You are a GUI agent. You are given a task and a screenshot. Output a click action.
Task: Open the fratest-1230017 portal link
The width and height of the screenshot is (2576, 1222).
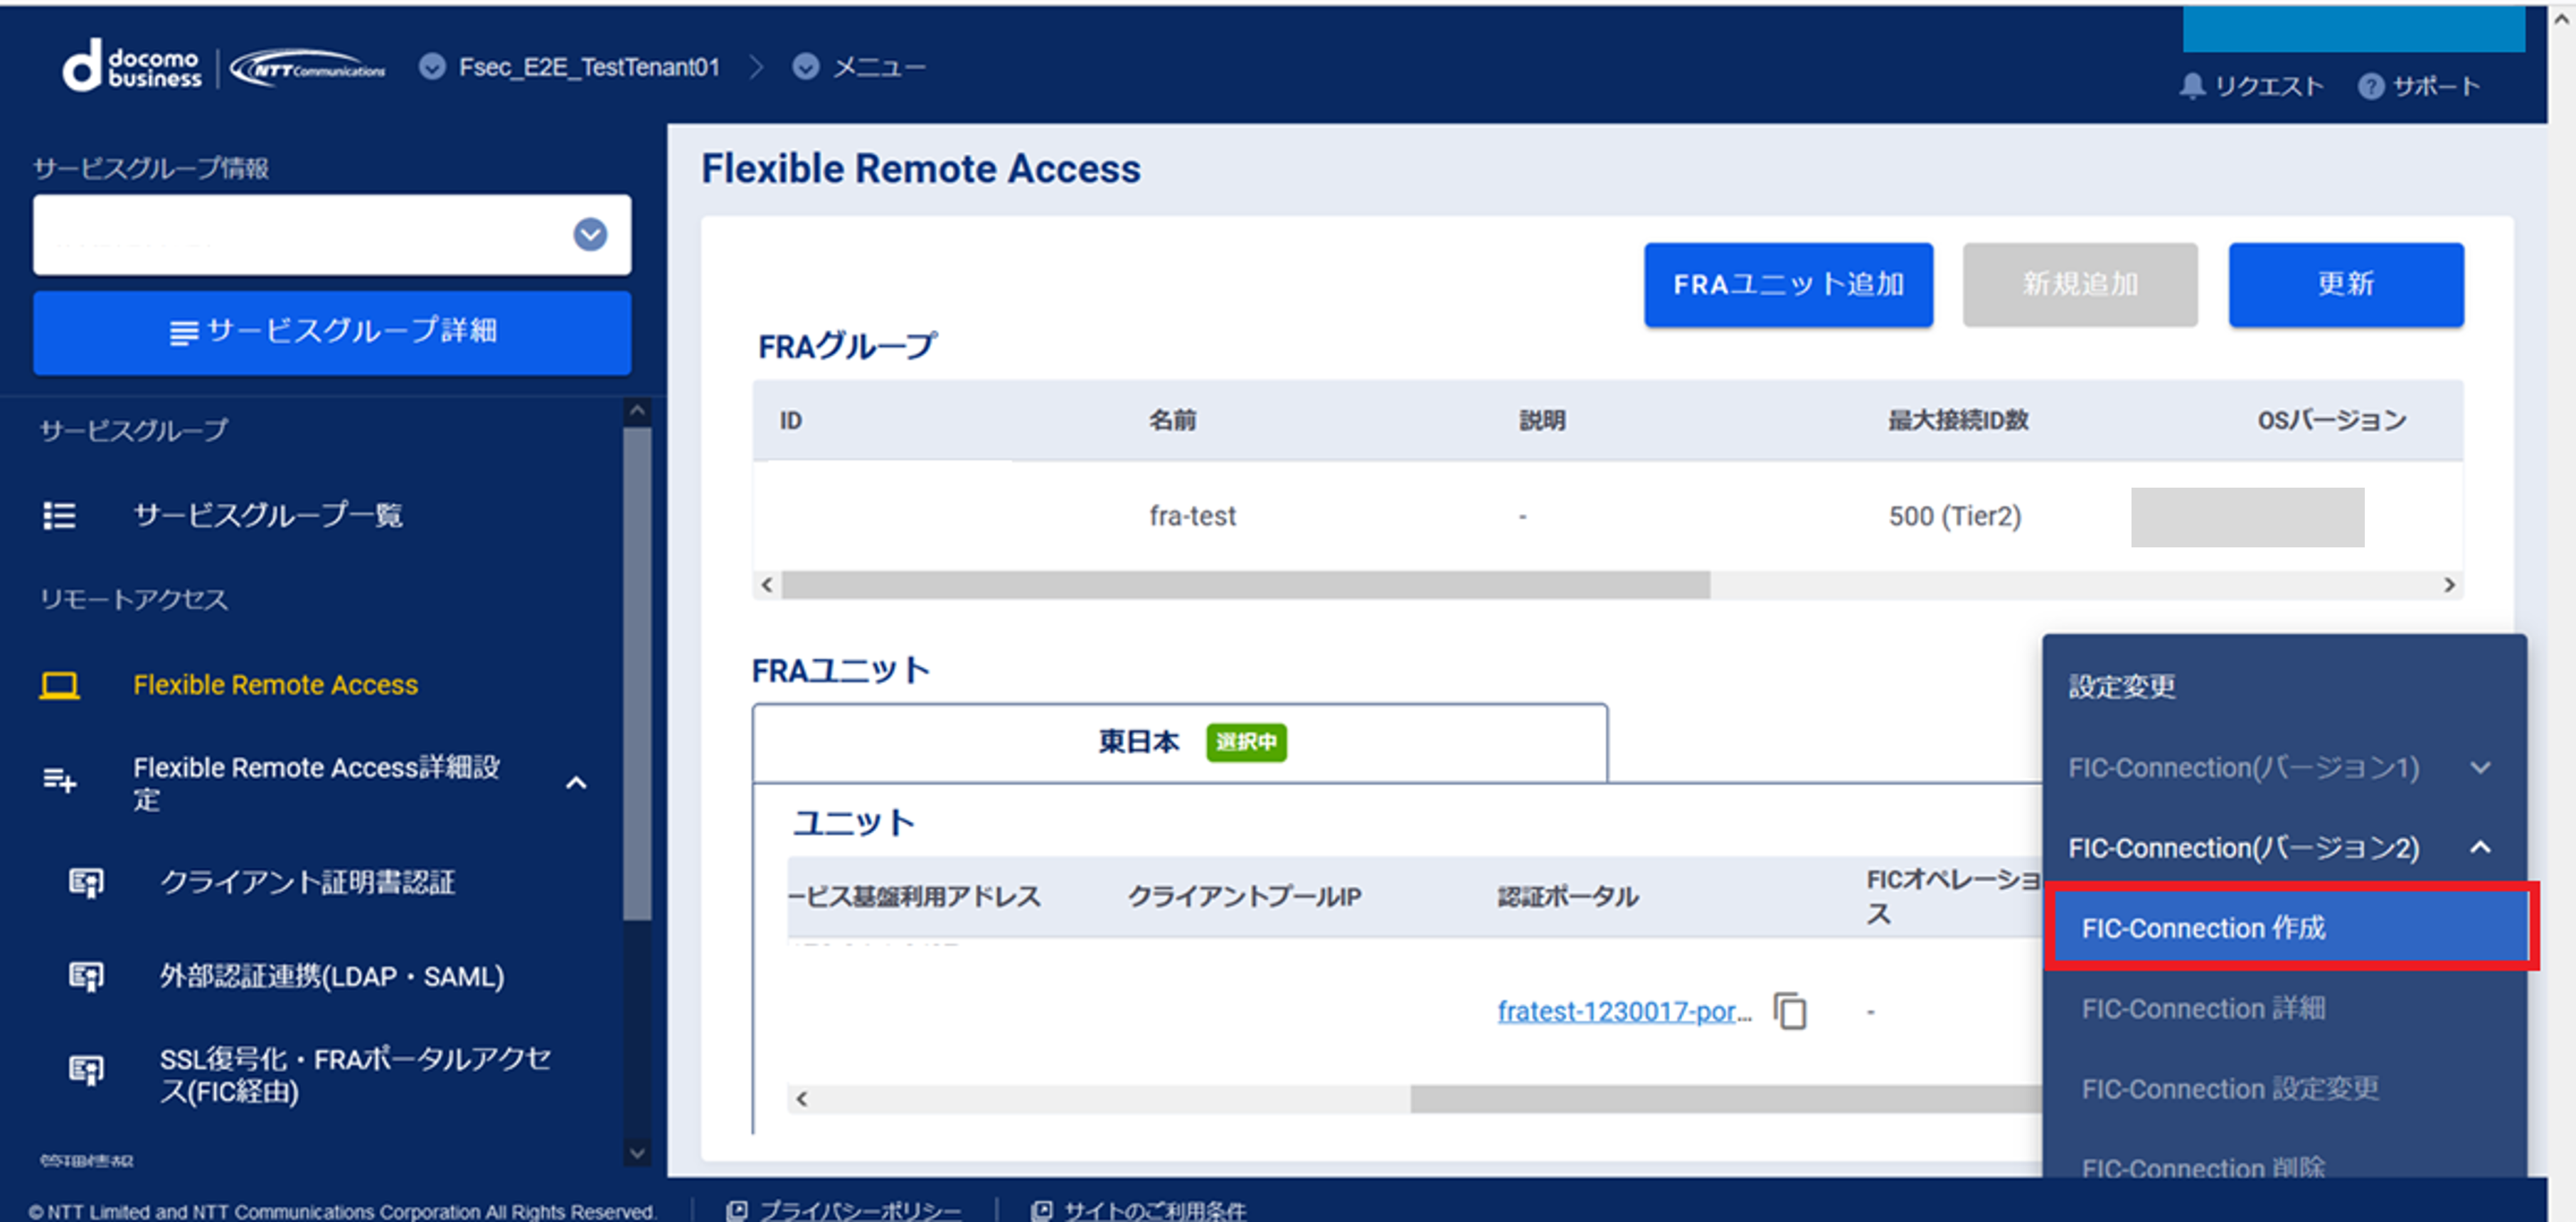pyautogui.click(x=1624, y=1011)
